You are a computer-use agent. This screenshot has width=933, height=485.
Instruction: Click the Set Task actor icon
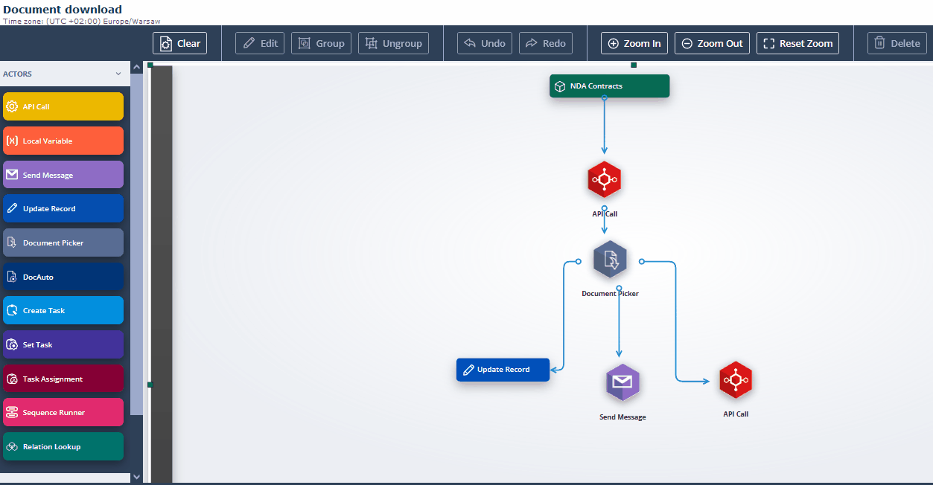pos(12,344)
